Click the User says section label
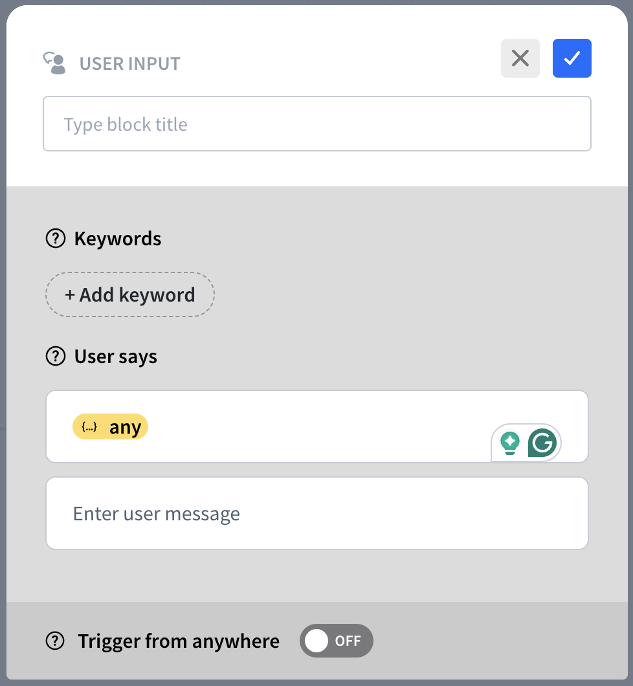633x686 pixels. pyautogui.click(x=116, y=357)
